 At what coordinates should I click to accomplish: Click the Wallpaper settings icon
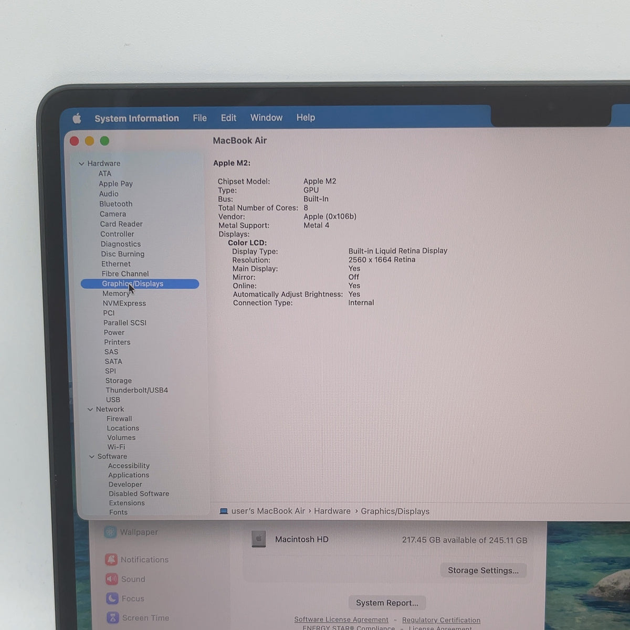point(110,532)
